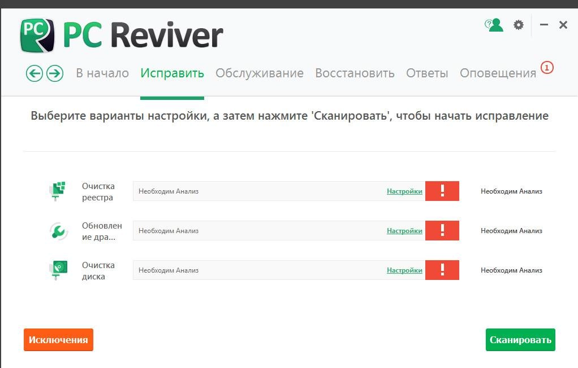
Task: Open Настройки link for Очистка реестра
Action: coord(404,191)
